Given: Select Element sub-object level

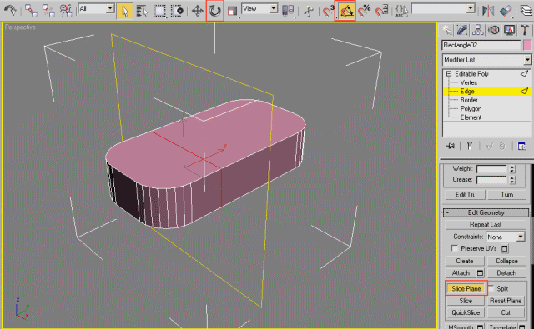Looking at the screenshot, I should (471, 117).
